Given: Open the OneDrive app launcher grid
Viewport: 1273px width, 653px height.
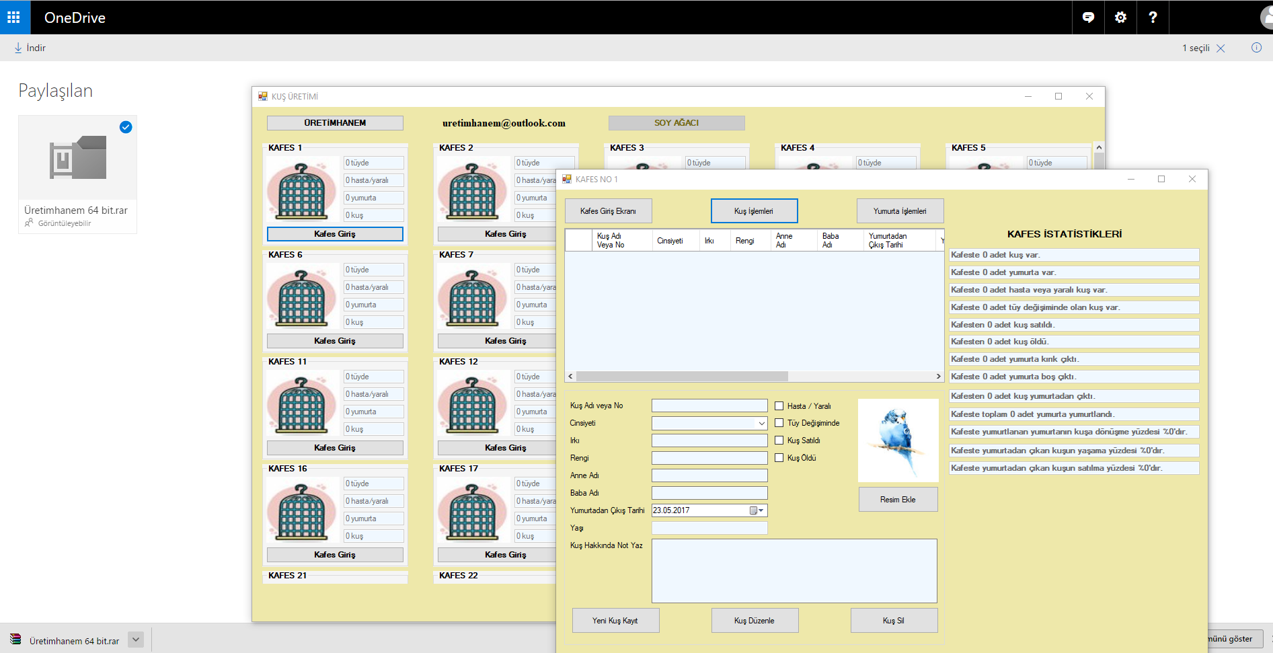Looking at the screenshot, I should coord(14,17).
